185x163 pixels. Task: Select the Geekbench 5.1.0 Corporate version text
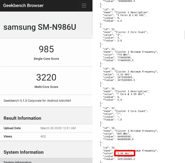[37, 101]
